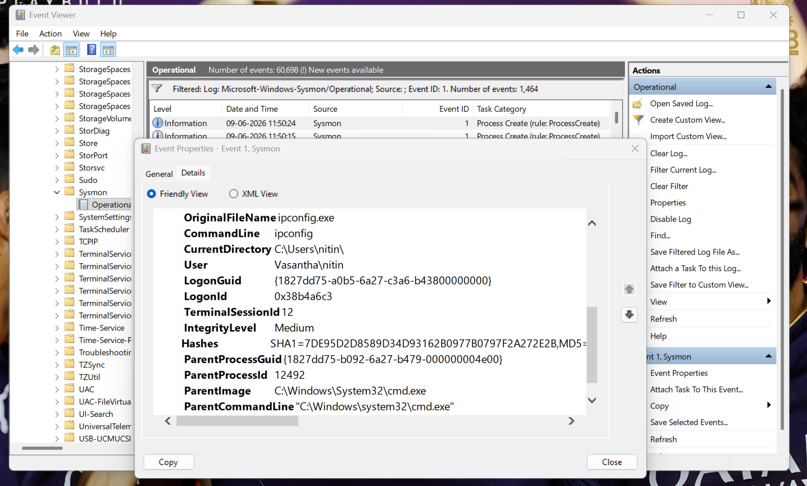Screen dimensions: 807x486
Task: Click Save Selected Events action
Action: click(689, 422)
